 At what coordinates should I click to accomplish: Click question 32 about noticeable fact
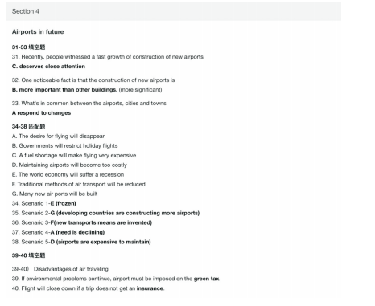pos(93,80)
